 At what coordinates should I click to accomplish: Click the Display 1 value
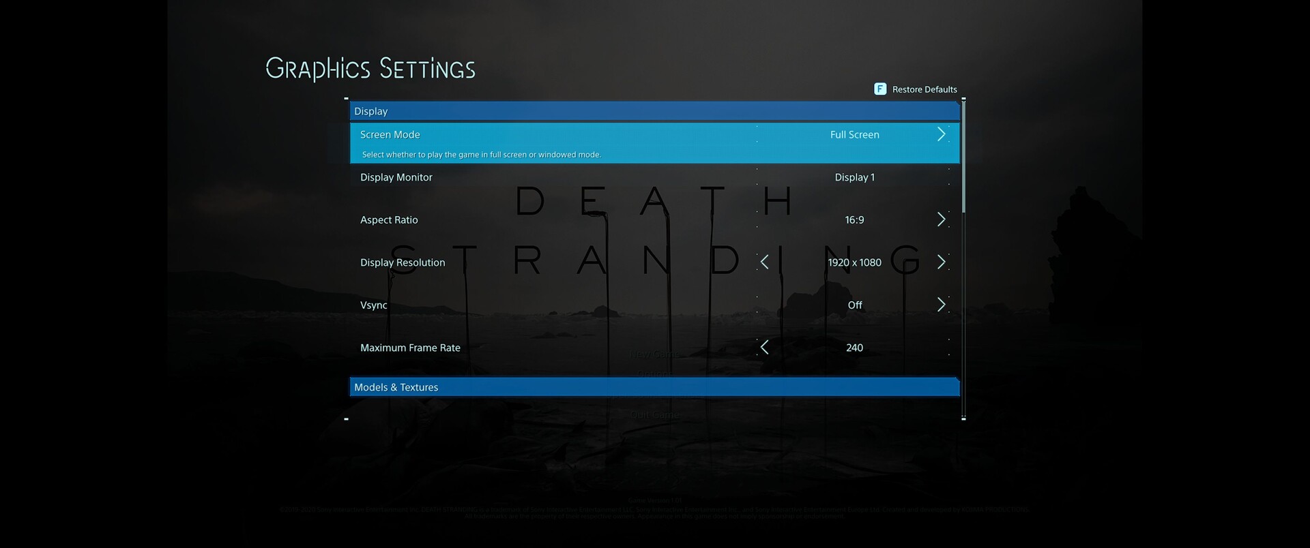854,177
